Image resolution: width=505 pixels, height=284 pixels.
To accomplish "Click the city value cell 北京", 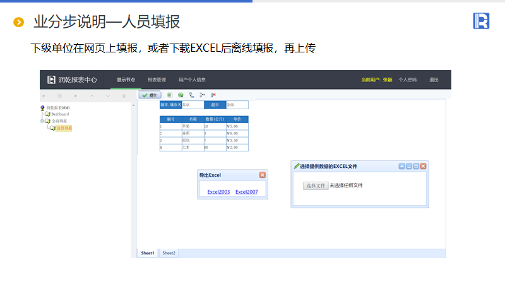I will [x=193, y=105].
